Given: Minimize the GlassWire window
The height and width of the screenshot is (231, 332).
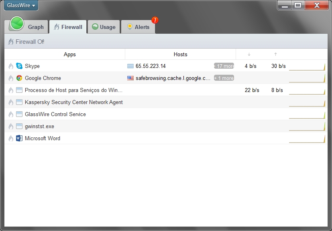Looking at the screenshot, I should pos(285,5).
